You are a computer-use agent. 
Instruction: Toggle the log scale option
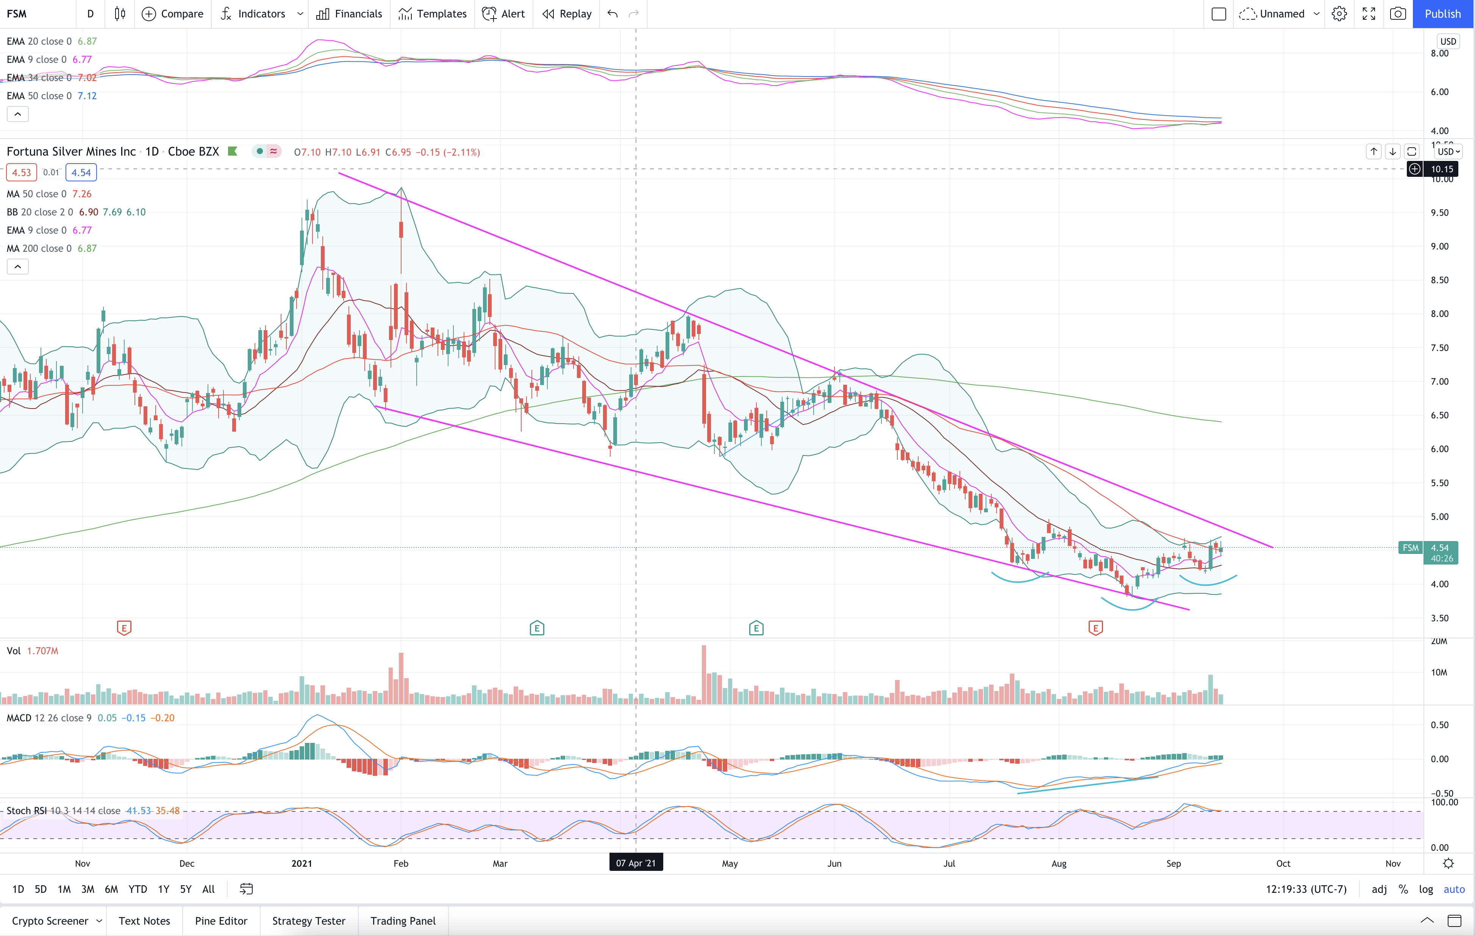[1425, 889]
